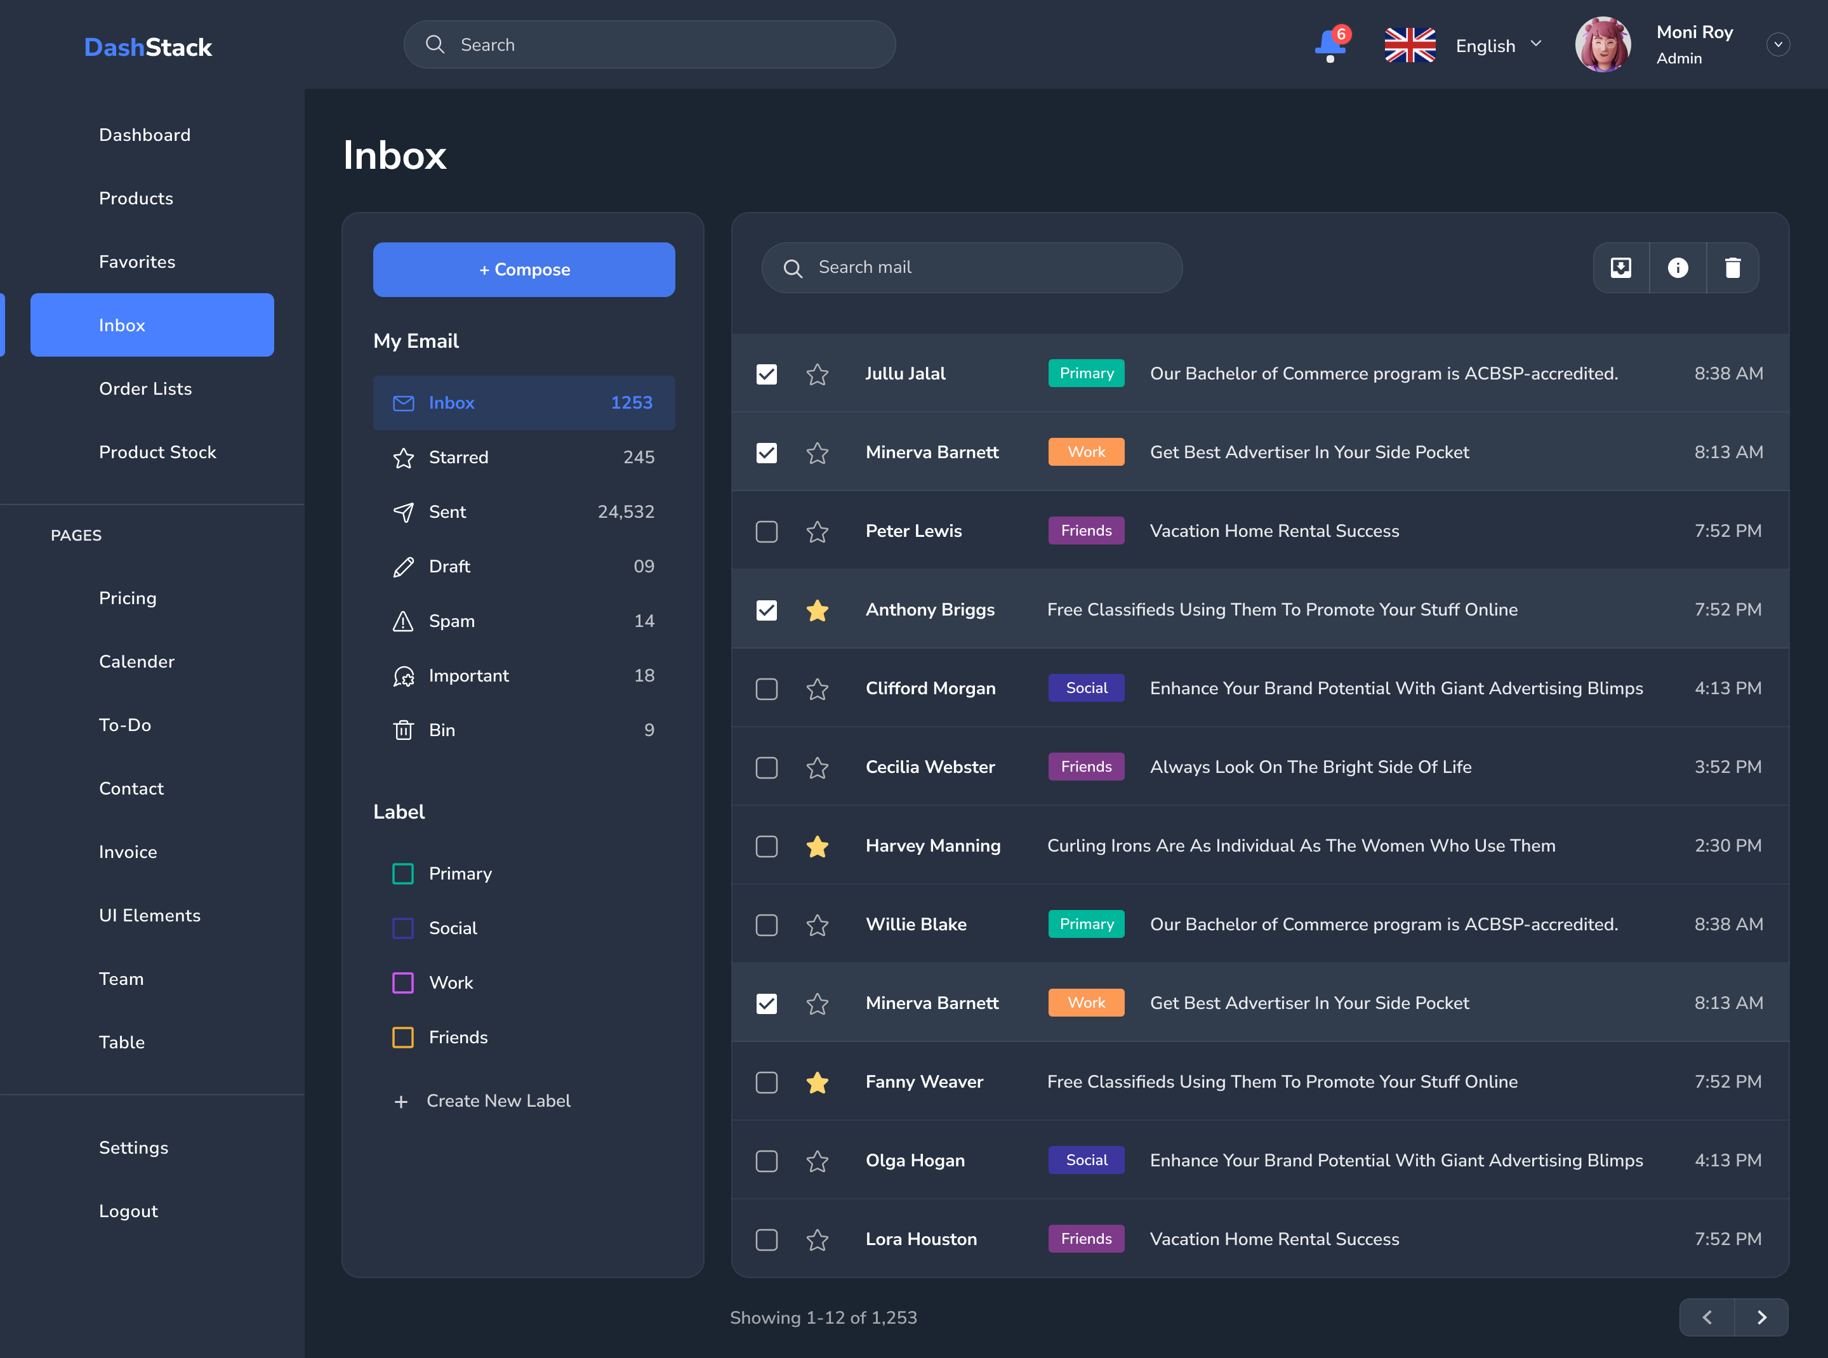Click Logout in the sidebar
The image size is (1828, 1358).
[128, 1211]
